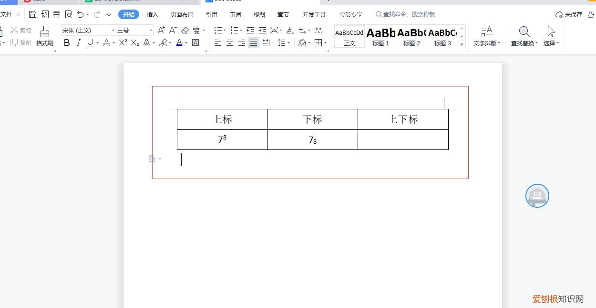Click the character border icon

pyautogui.click(x=195, y=43)
